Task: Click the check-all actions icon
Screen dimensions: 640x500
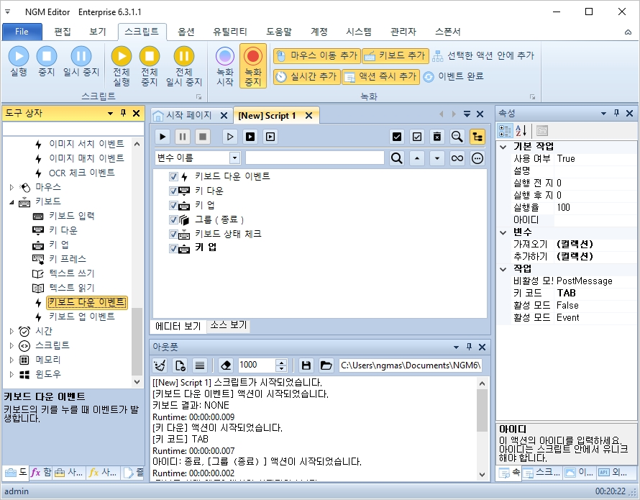Action: [397, 137]
